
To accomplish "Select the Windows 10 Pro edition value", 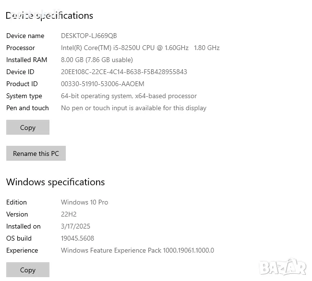I will pos(84,202).
